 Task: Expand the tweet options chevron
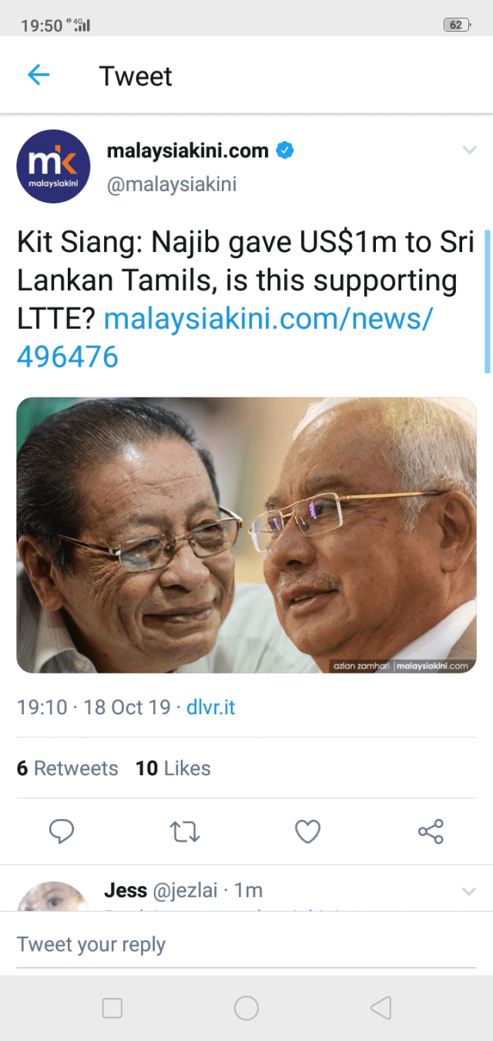(469, 149)
